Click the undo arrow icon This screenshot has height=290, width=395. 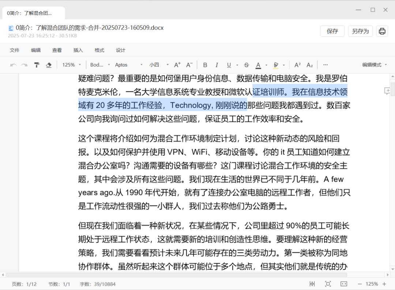(14, 64)
